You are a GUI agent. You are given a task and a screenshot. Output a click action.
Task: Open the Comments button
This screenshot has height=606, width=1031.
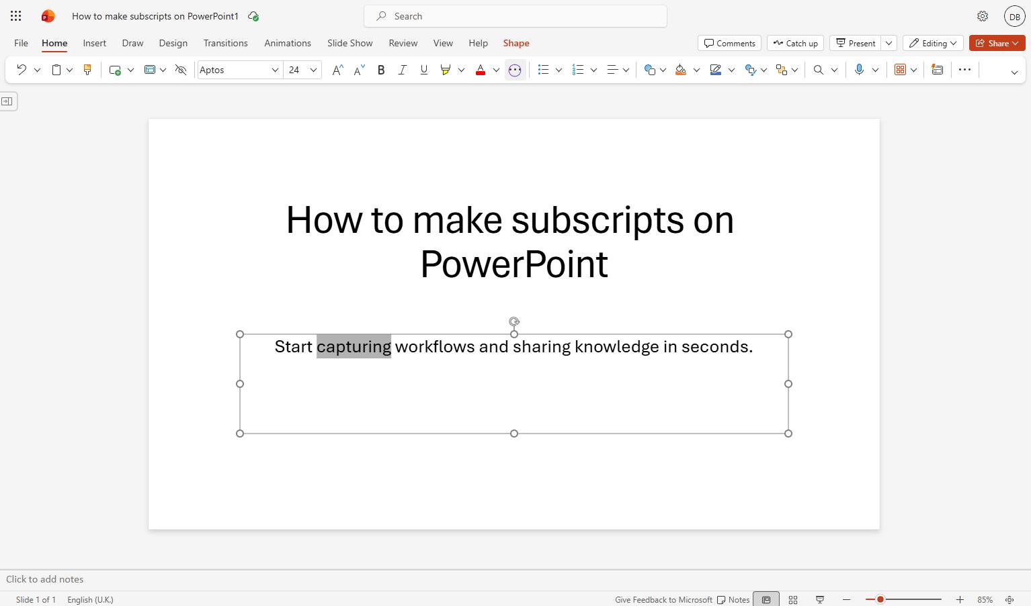pos(729,43)
